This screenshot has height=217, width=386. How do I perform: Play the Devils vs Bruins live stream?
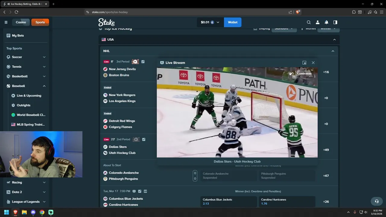point(135,61)
